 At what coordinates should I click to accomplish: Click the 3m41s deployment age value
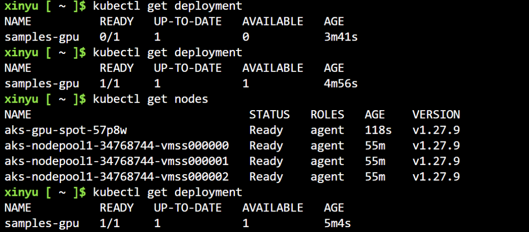pos(341,37)
